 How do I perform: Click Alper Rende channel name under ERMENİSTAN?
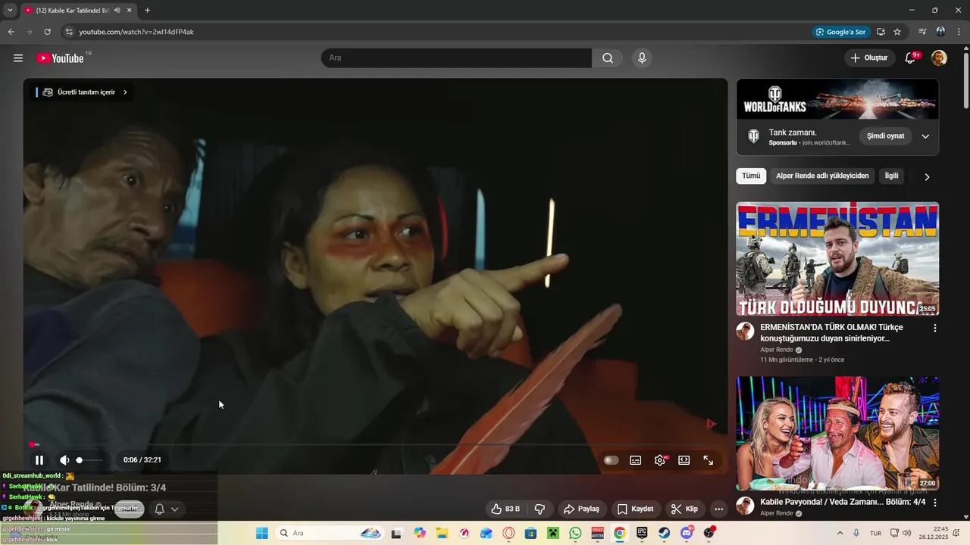(x=777, y=350)
